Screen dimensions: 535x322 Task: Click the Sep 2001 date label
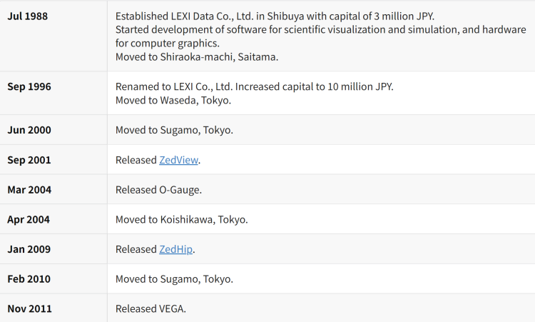(29, 160)
